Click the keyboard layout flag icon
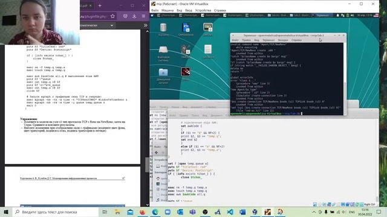This screenshot has width=387, height=217. pyautogui.click(x=376, y=15)
